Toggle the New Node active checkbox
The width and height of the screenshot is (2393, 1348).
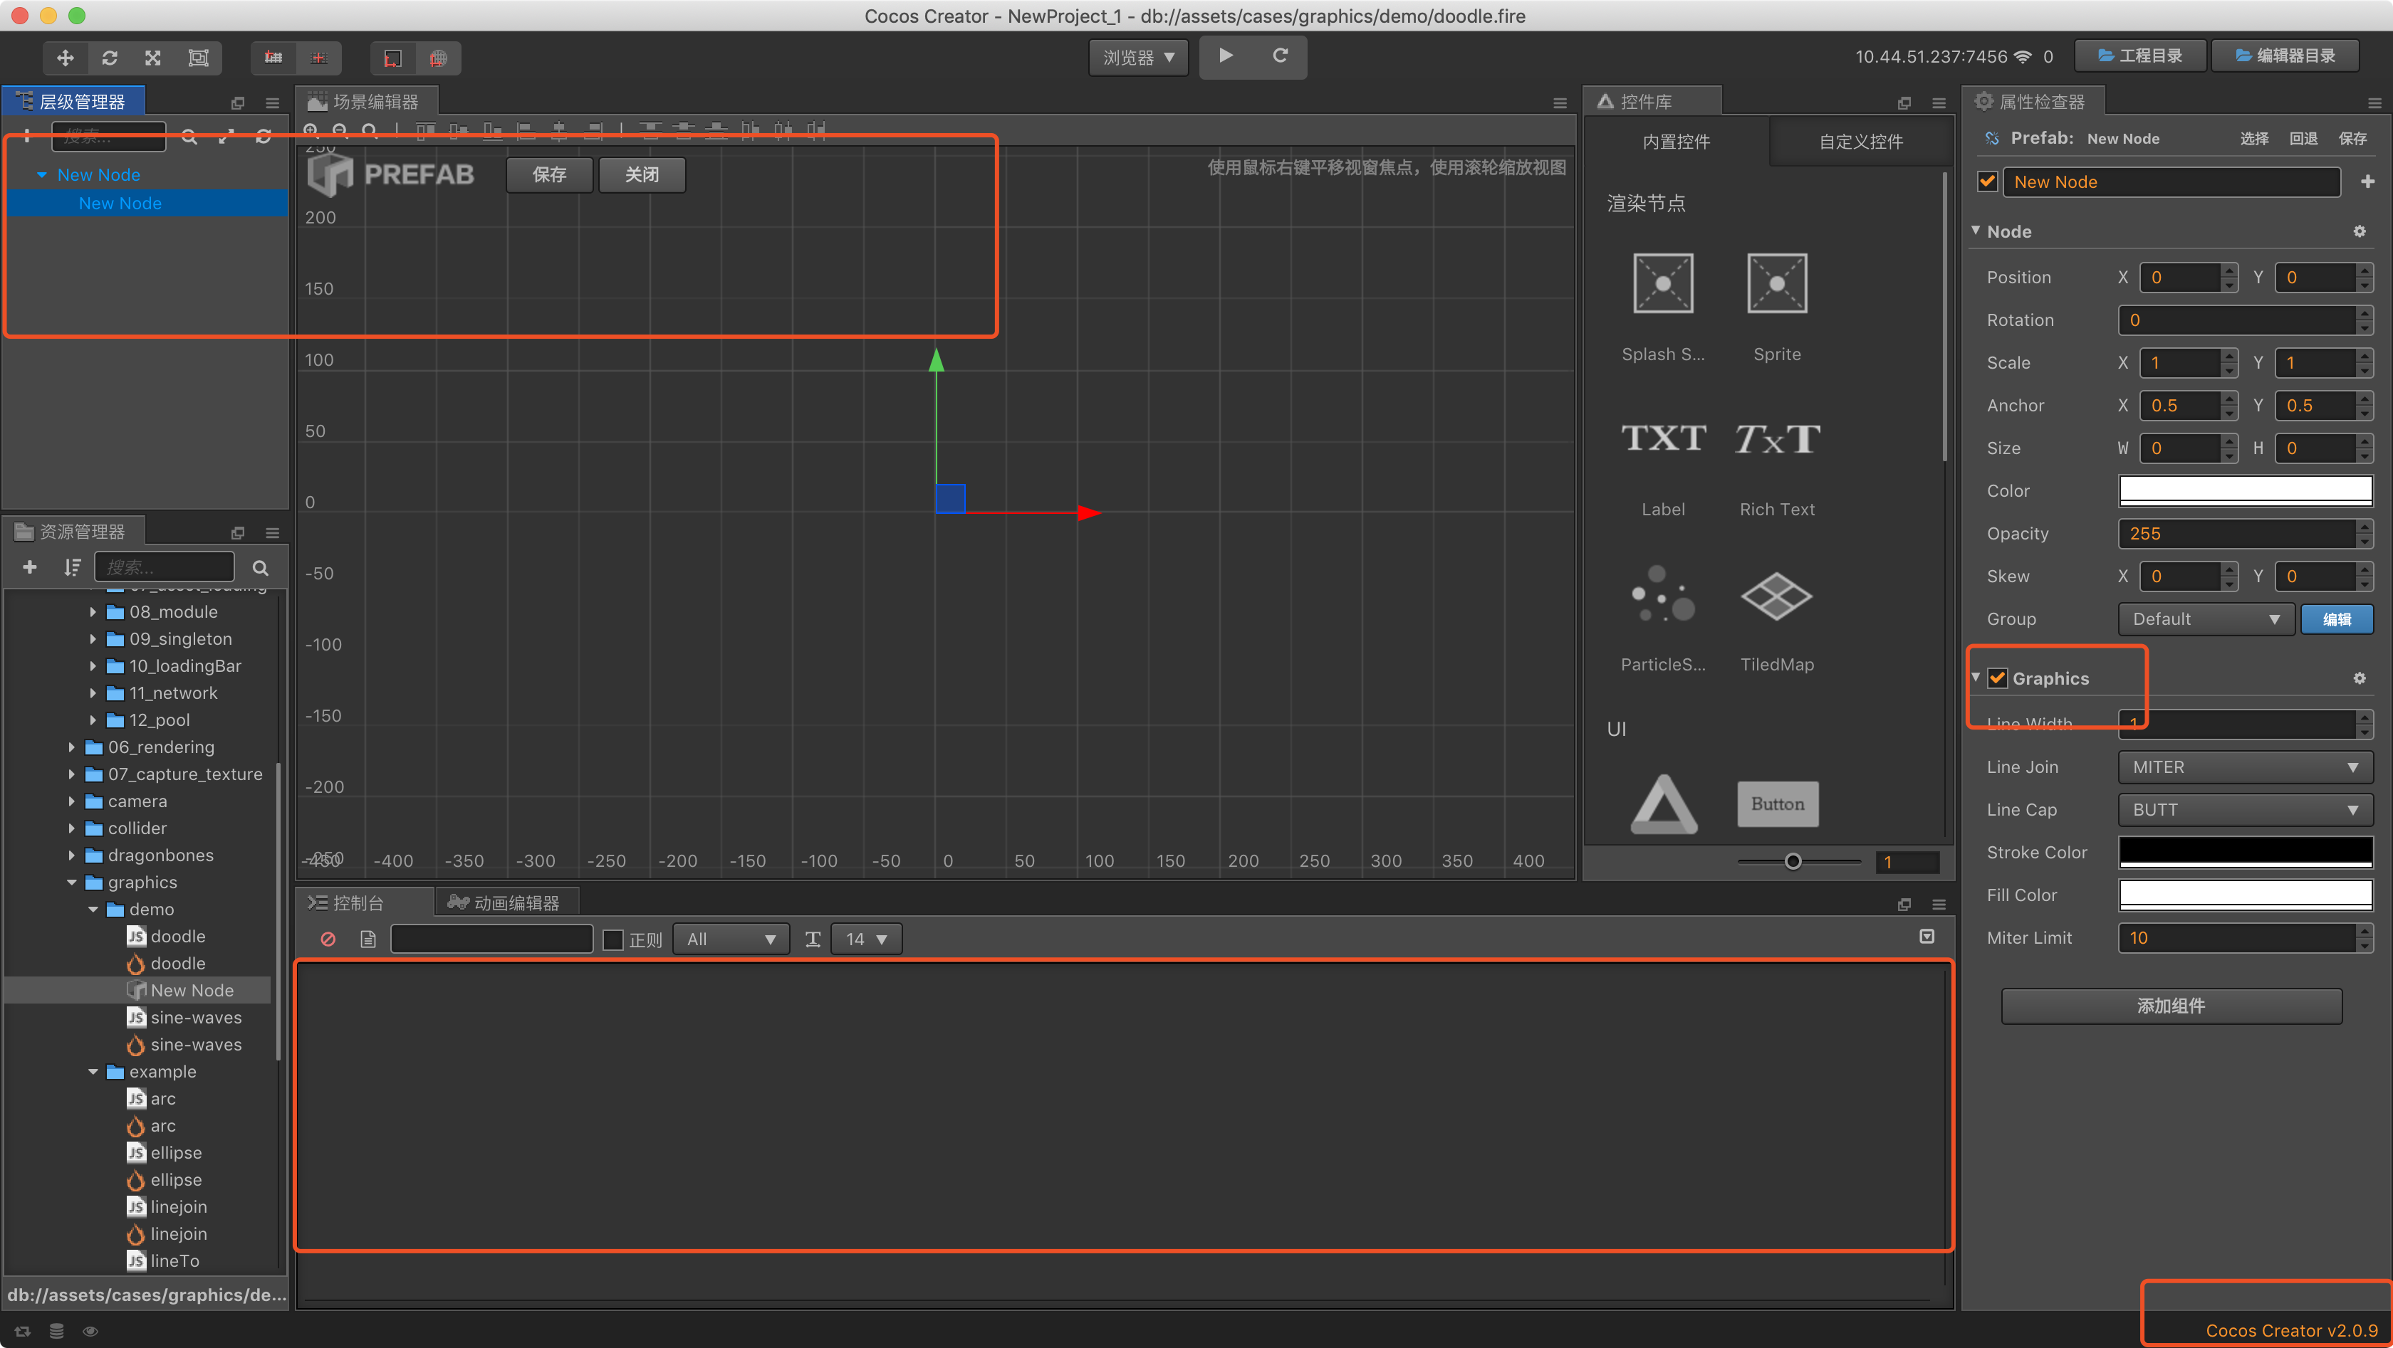tap(1987, 182)
